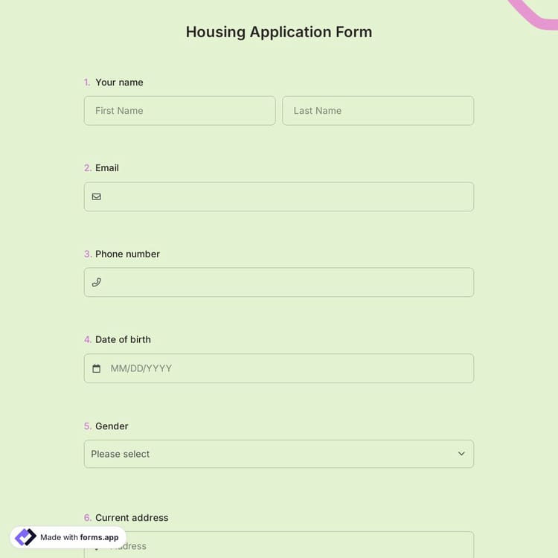Click the 'Email' question label
558x558 pixels.
pos(107,168)
